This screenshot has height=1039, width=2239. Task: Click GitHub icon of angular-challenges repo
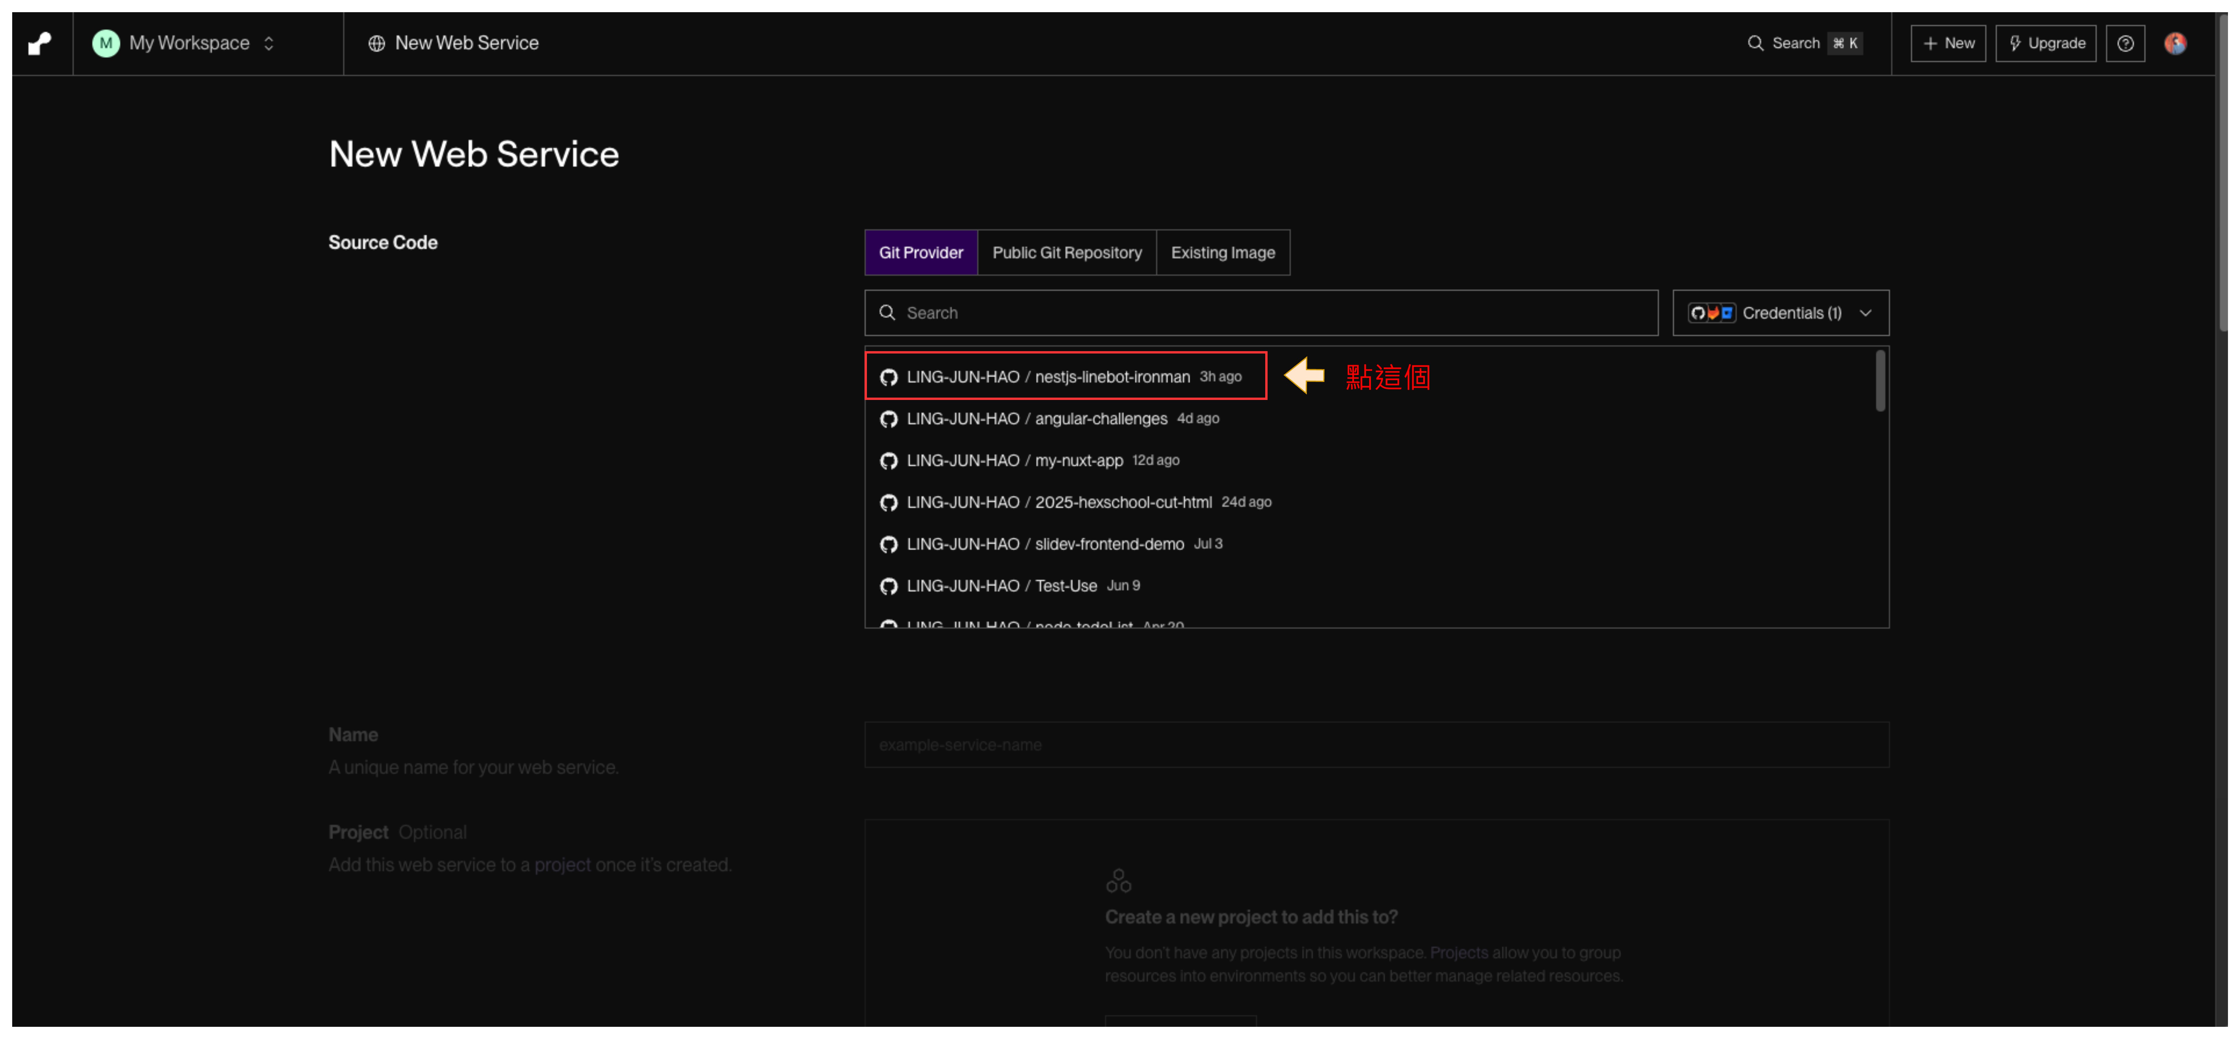[x=888, y=420]
